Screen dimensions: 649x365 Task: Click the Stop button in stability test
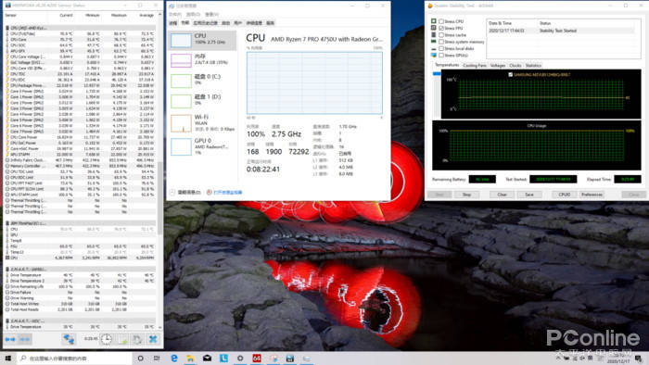coord(466,195)
